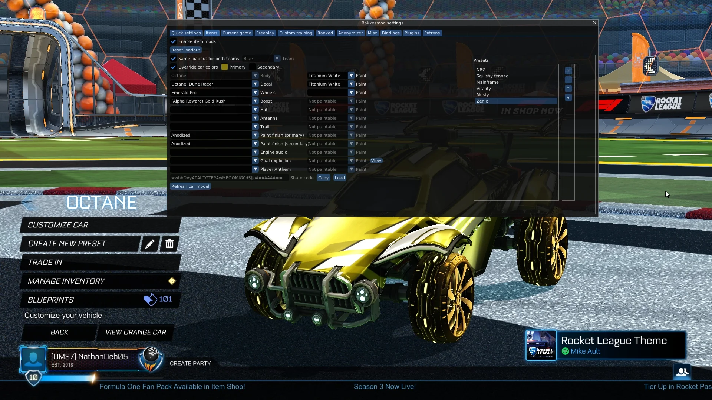Expand Body paint dropdown for Titanium White

pos(351,75)
